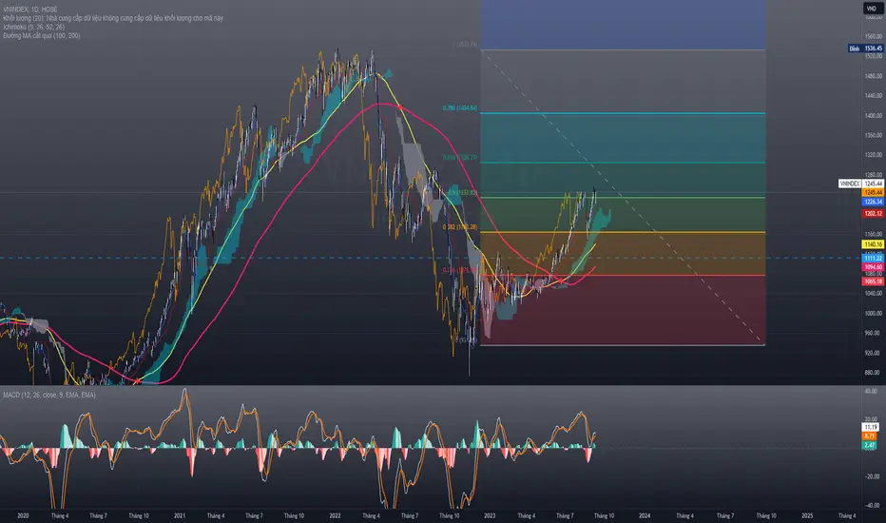Select the blue 1226.34 price label

click(x=873, y=202)
